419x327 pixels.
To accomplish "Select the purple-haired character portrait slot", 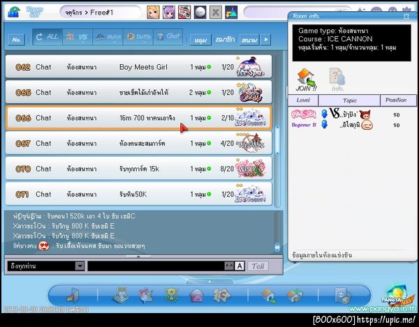I will point(169,13).
